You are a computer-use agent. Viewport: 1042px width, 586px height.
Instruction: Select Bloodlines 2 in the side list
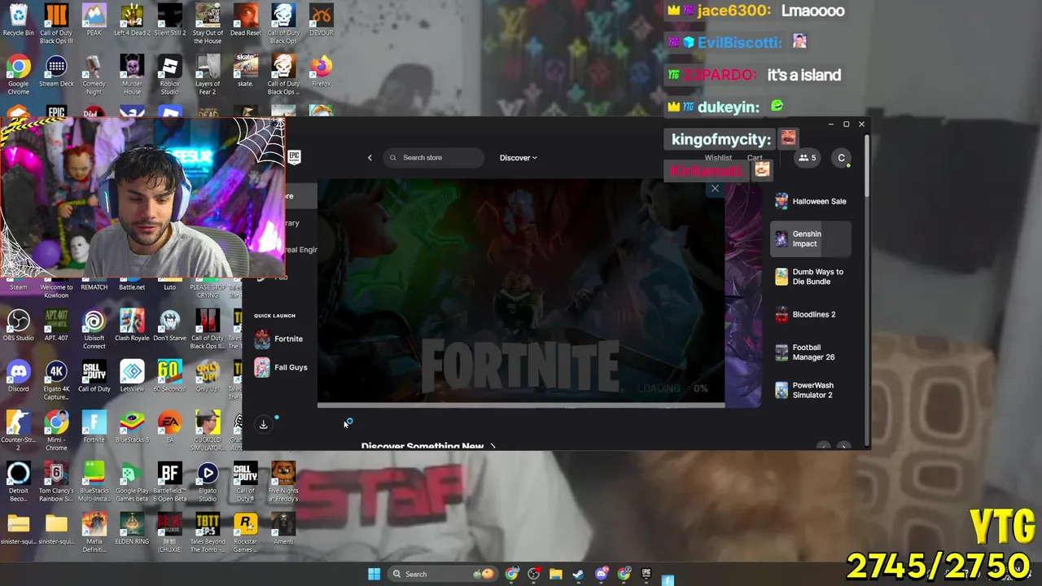(x=810, y=314)
